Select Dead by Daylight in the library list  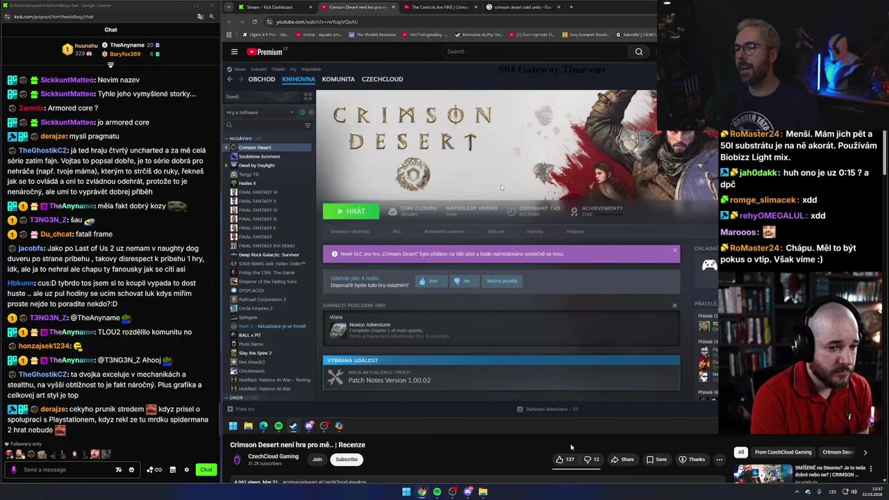[x=256, y=165]
